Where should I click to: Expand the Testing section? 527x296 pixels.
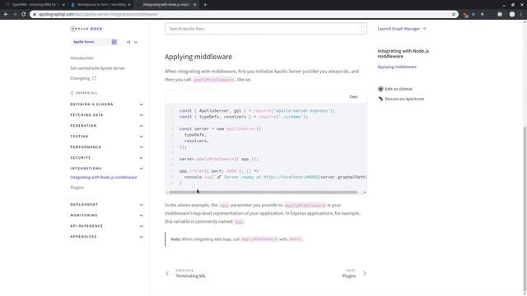[106, 136]
